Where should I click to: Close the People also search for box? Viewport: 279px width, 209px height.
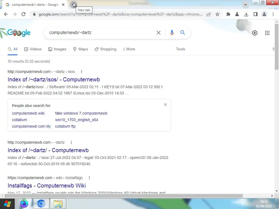pos(165,104)
